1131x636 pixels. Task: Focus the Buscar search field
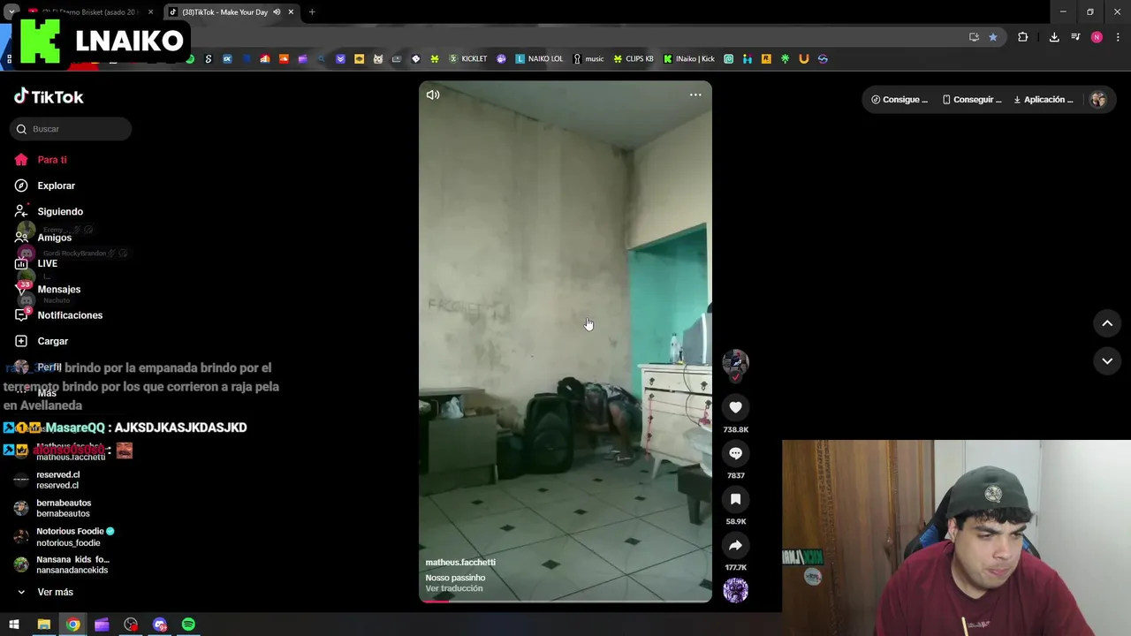[71, 129]
